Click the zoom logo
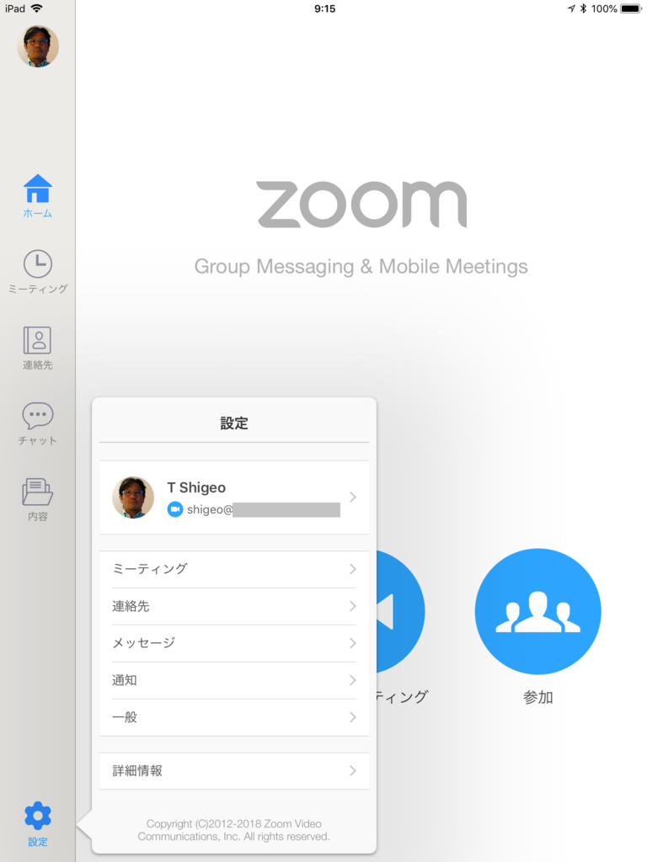The image size is (647, 862). click(361, 204)
